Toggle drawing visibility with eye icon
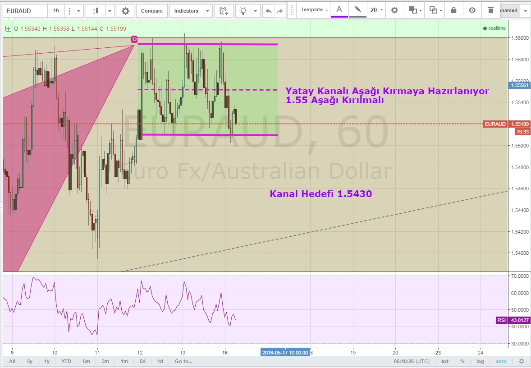This screenshot has width=531, height=368. tap(472, 10)
